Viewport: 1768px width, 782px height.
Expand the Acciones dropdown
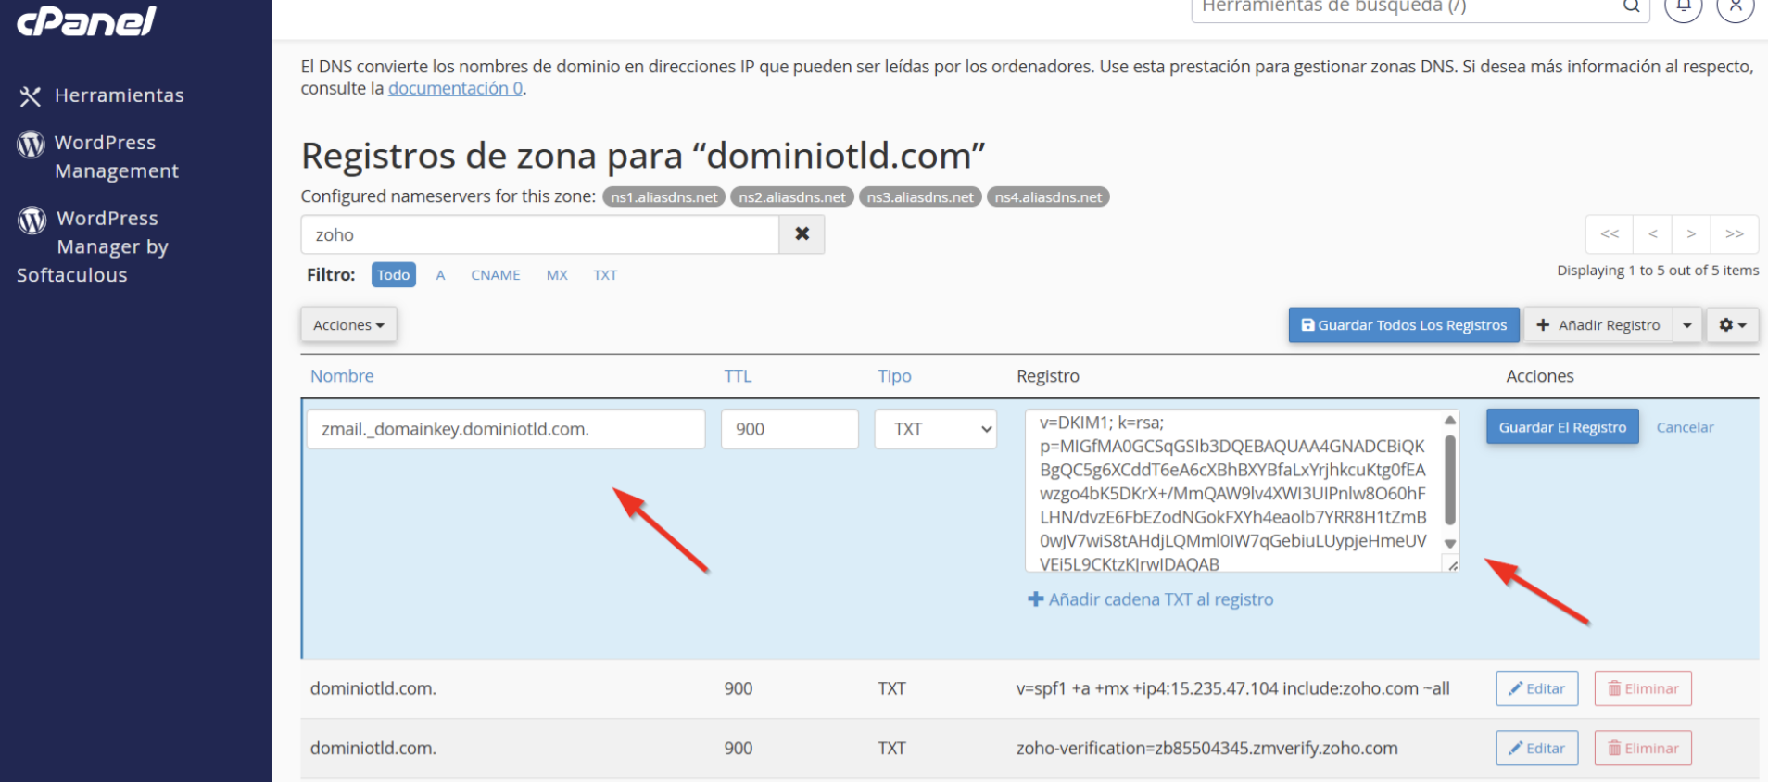click(348, 325)
